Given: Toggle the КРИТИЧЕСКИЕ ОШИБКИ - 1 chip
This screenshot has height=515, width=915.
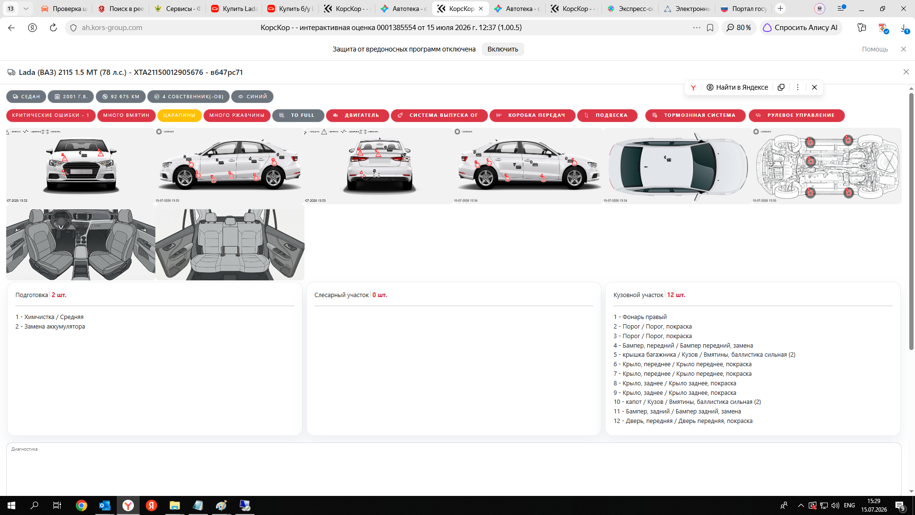Looking at the screenshot, I should (51, 115).
